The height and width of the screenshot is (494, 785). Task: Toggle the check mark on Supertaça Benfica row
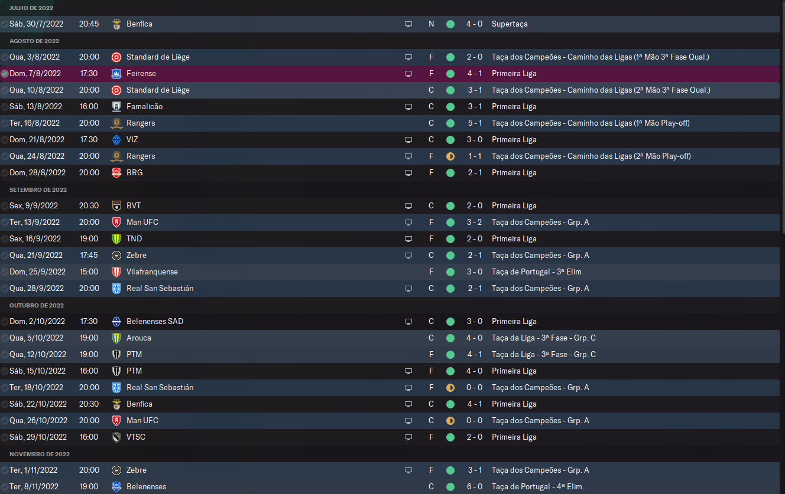tap(5, 24)
